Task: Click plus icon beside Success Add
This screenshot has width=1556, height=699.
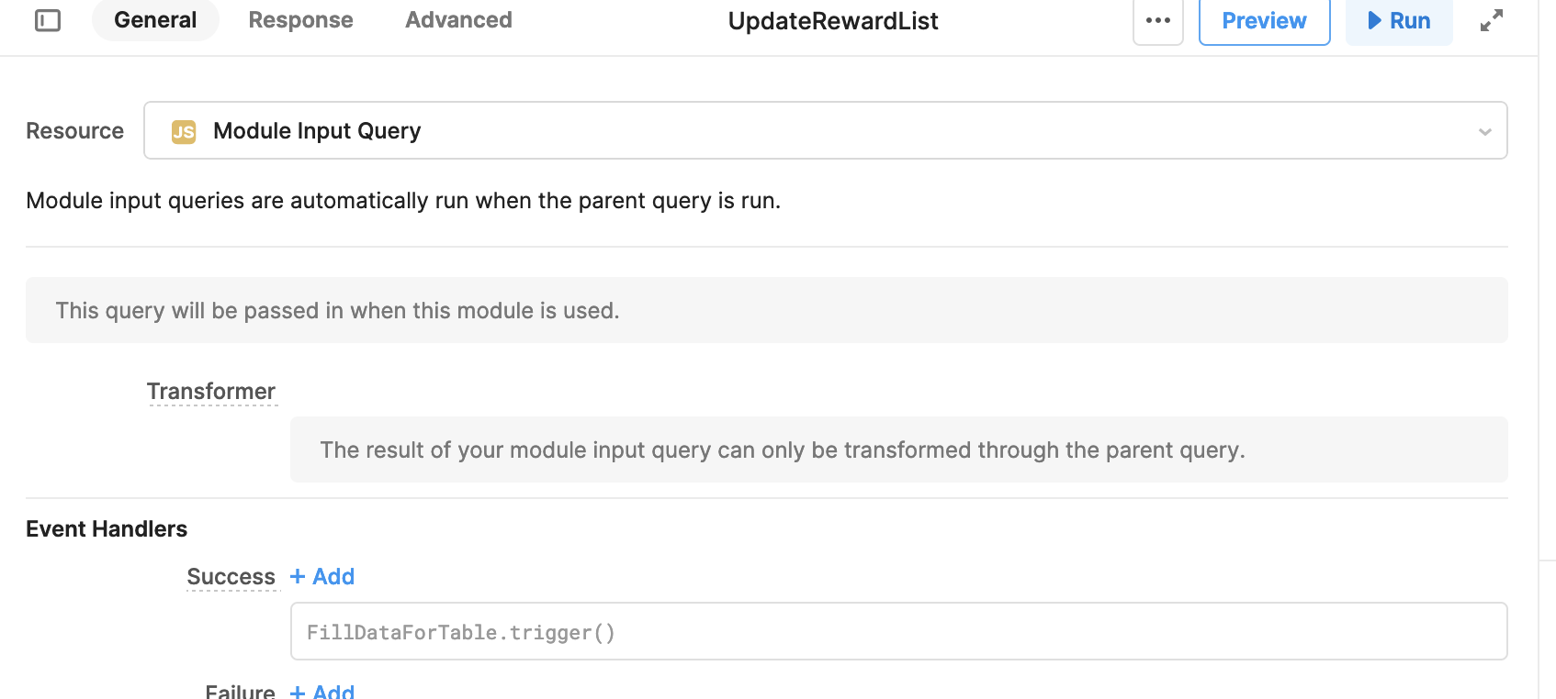Action: tap(298, 576)
